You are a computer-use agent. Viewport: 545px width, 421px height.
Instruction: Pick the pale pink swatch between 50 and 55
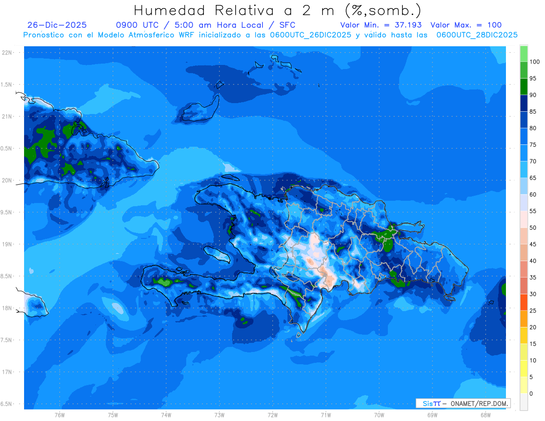[524, 219]
